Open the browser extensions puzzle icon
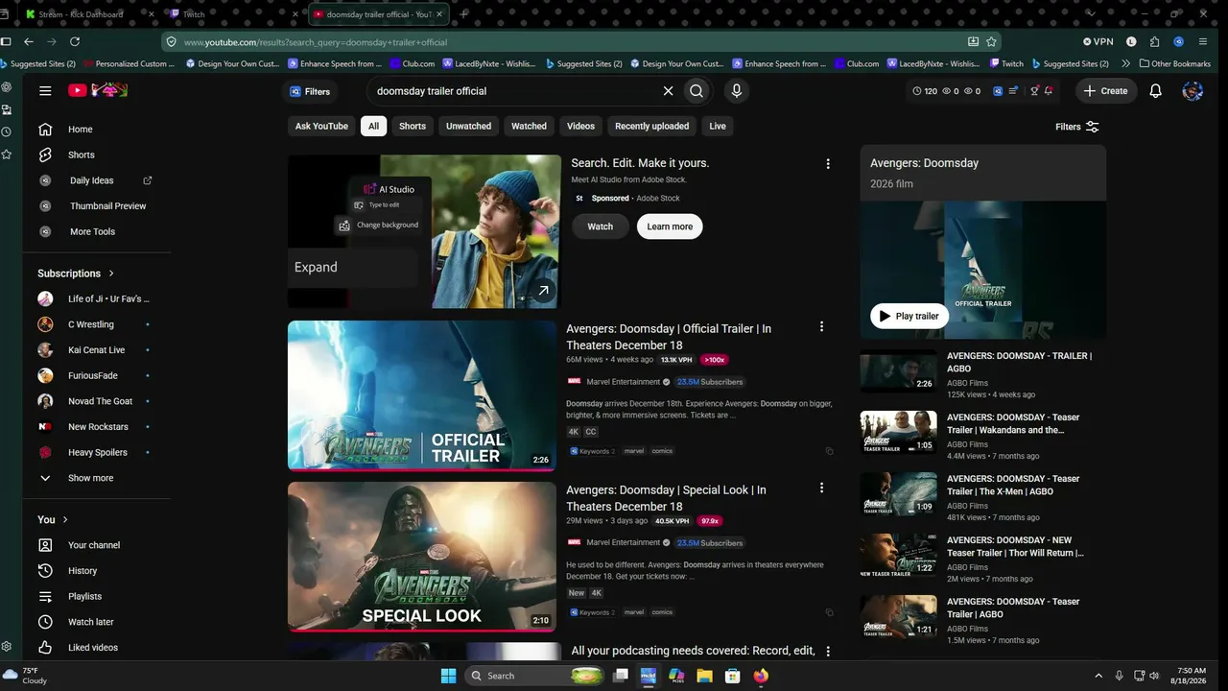 pyautogui.click(x=1154, y=42)
